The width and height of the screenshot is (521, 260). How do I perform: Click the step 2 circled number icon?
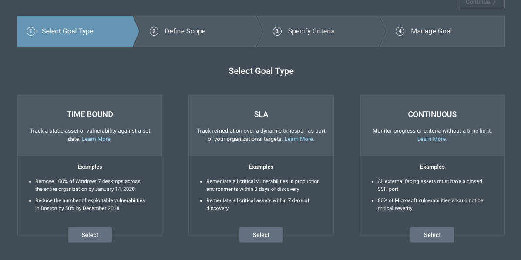click(x=154, y=31)
